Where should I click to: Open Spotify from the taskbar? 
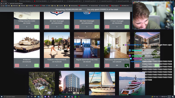(75, 97)
